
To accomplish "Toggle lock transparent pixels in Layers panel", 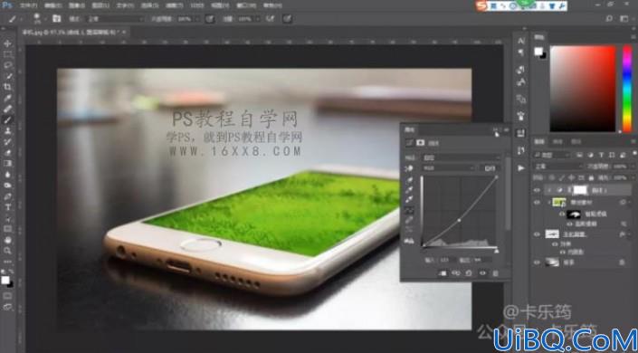I will tap(552, 177).
